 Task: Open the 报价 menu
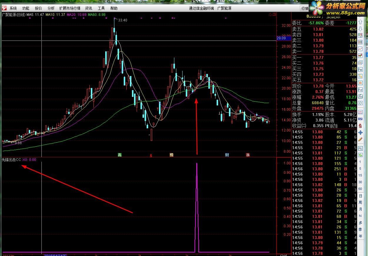pos(39,8)
